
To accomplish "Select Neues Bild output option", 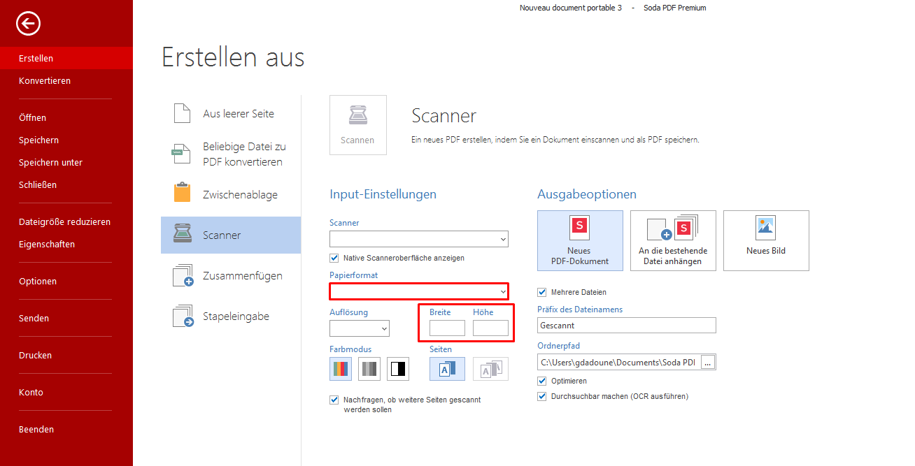I will pos(766,240).
